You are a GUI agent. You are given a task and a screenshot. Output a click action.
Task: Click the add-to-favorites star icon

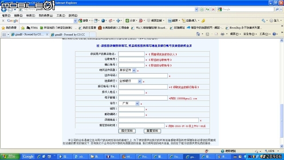coord(23,28)
